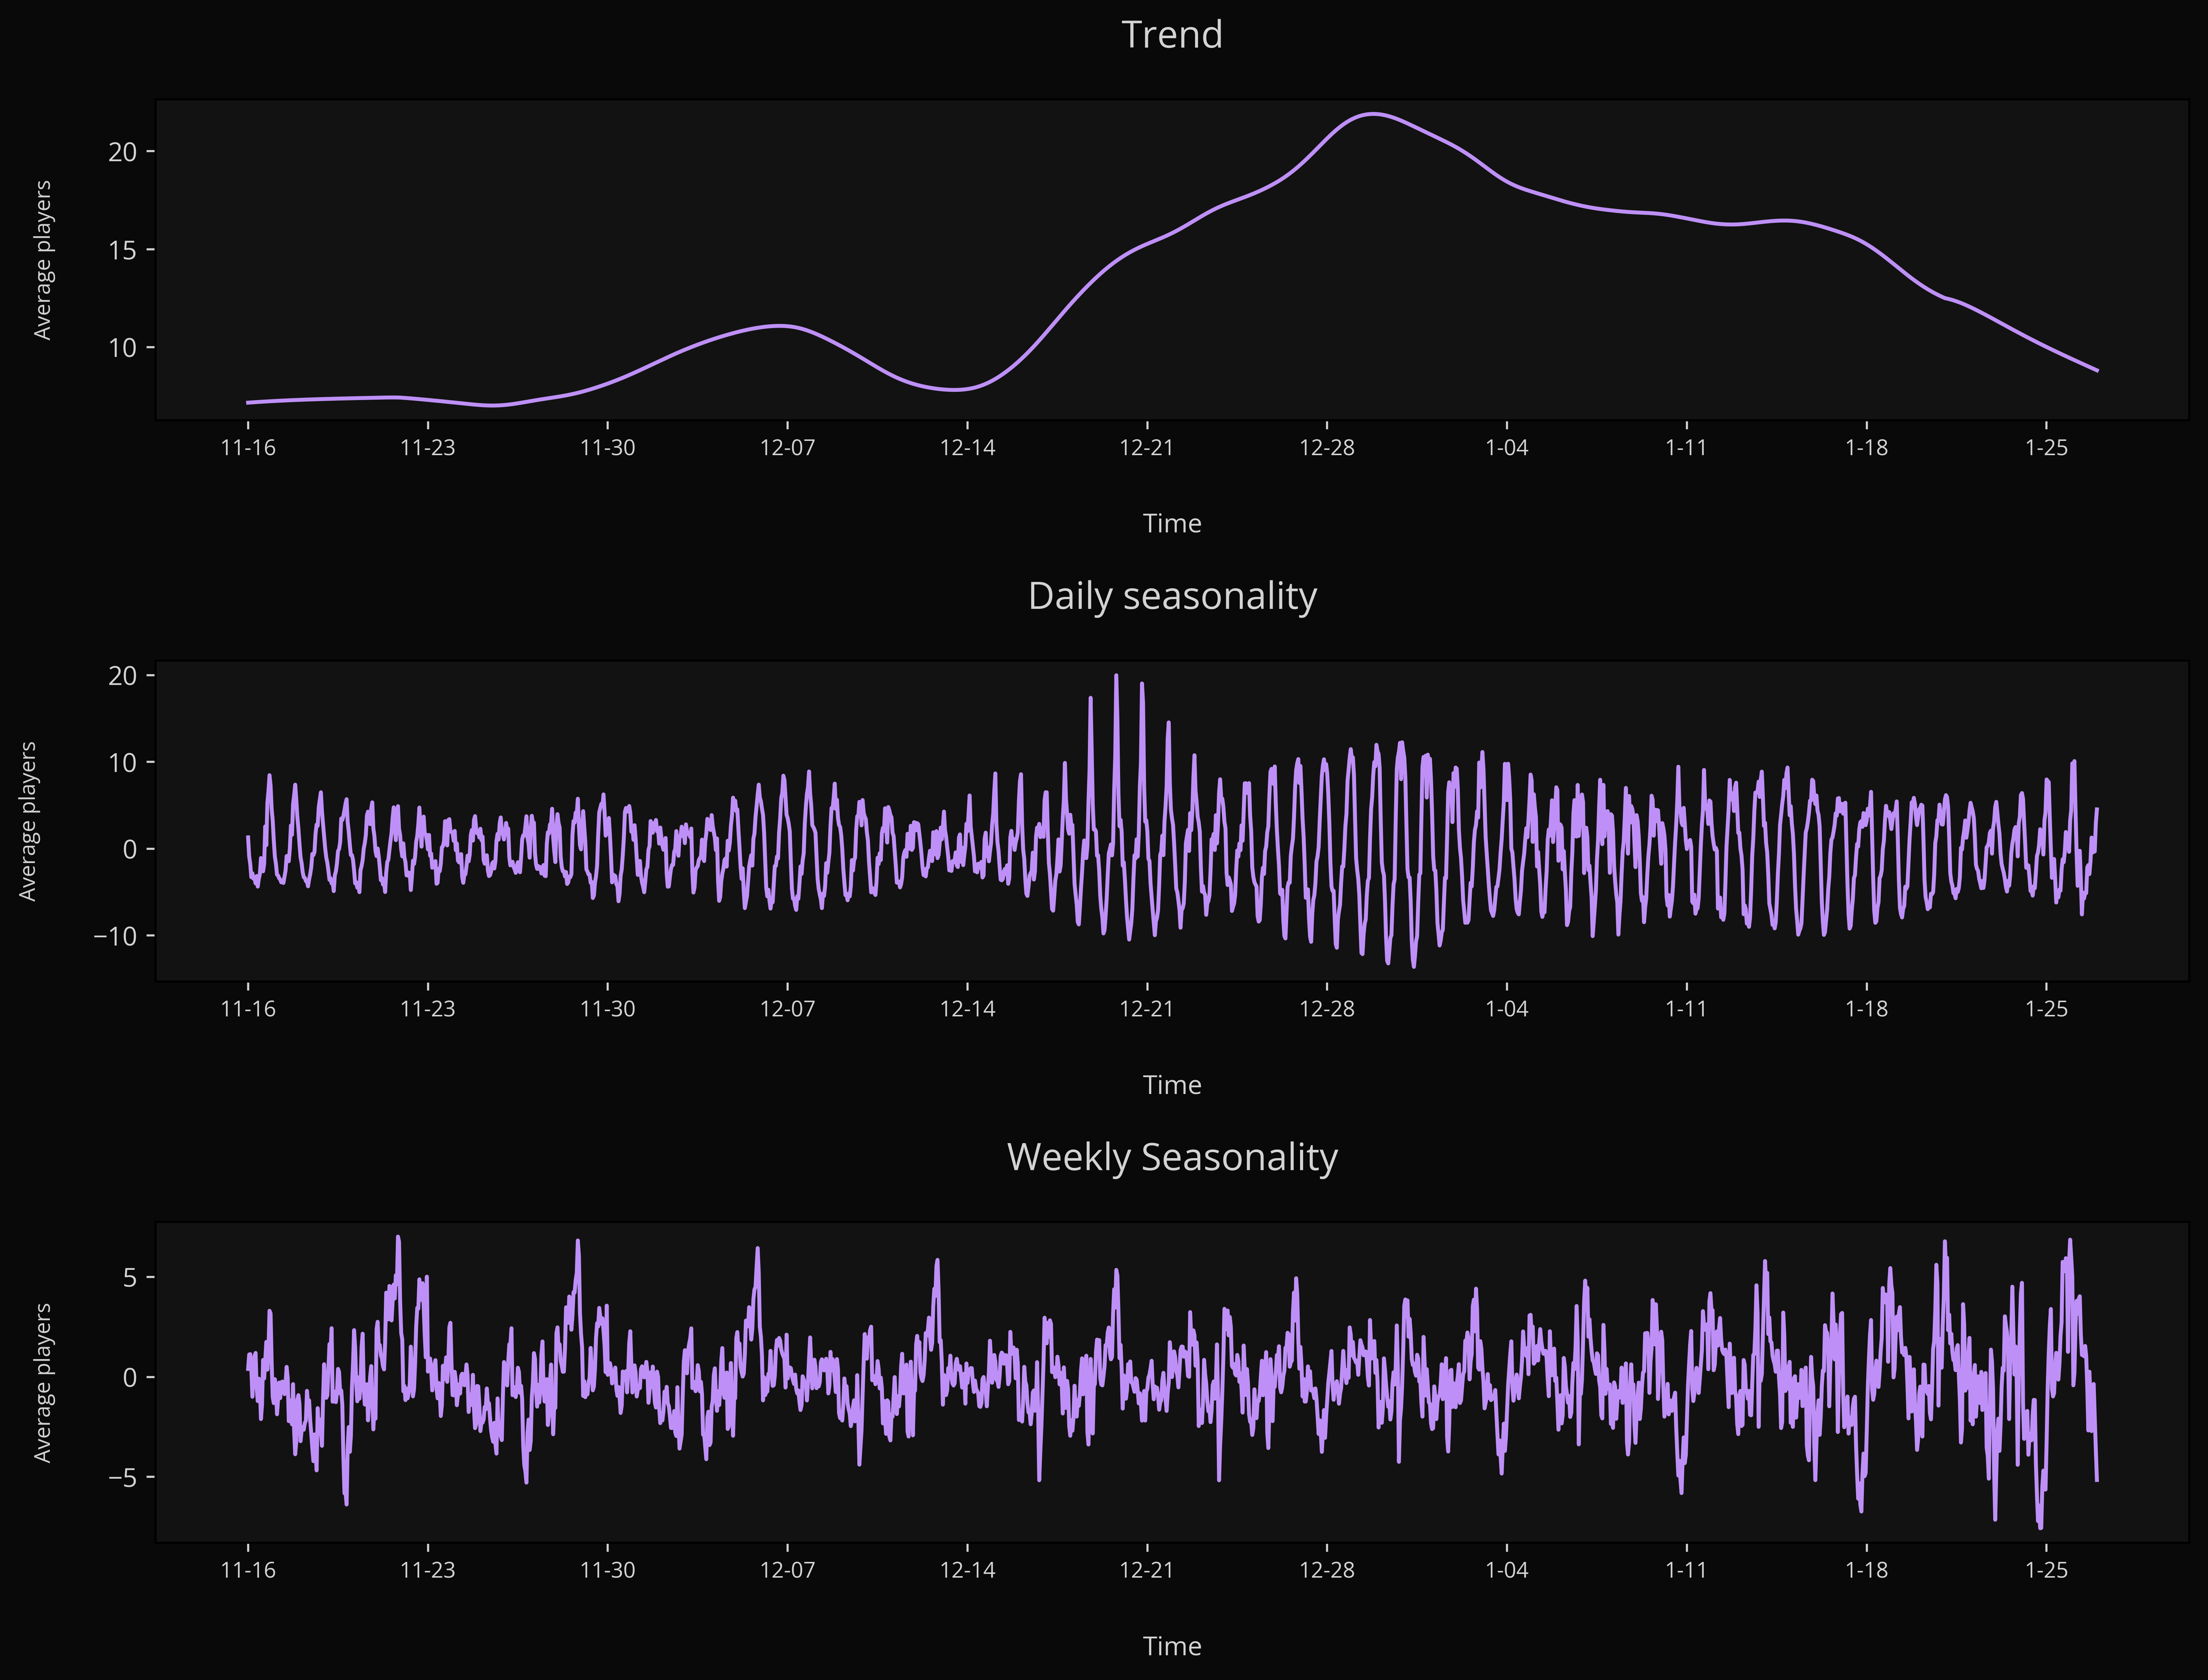Select the "Time" axis label below Trend chart
The width and height of the screenshot is (2208, 1680).
click(1172, 523)
